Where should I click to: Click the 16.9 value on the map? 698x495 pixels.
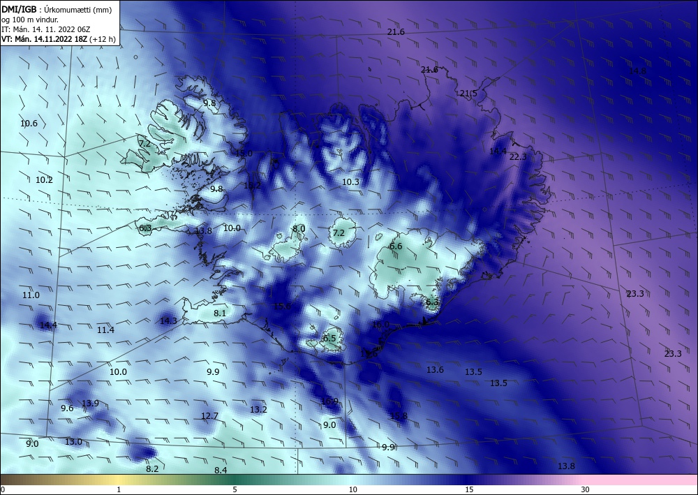[329, 401]
